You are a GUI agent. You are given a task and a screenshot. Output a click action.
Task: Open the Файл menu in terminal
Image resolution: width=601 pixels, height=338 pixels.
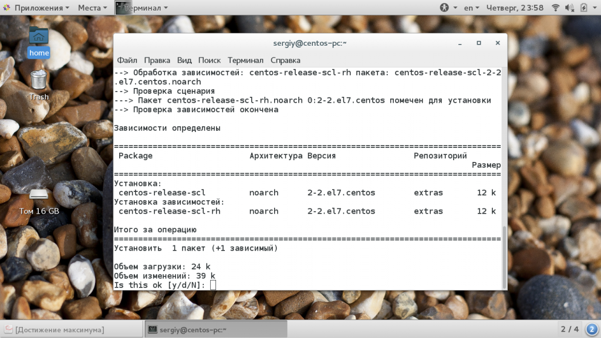[x=127, y=60]
